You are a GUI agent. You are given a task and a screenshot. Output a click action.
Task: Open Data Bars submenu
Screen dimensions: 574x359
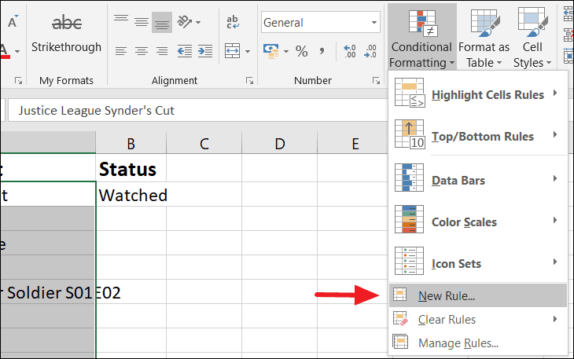(478, 179)
